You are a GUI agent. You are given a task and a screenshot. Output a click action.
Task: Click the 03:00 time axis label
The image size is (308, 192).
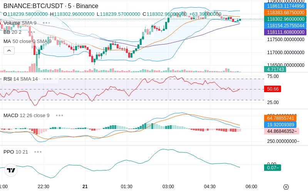click(168, 187)
